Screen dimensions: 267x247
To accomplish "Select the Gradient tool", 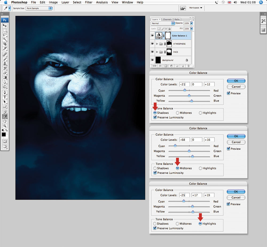I will pos(5,78).
